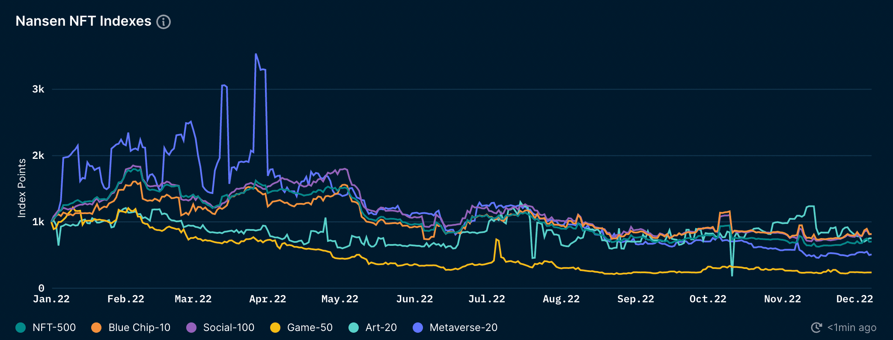893x340 pixels.
Task: Click the info icon beside Nansen NFT Indexes
Action: pos(163,21)
